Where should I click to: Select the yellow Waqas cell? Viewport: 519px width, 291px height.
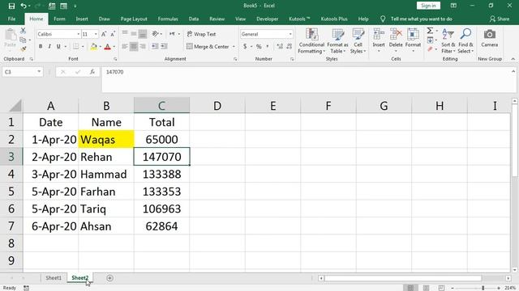click(106, 139)
